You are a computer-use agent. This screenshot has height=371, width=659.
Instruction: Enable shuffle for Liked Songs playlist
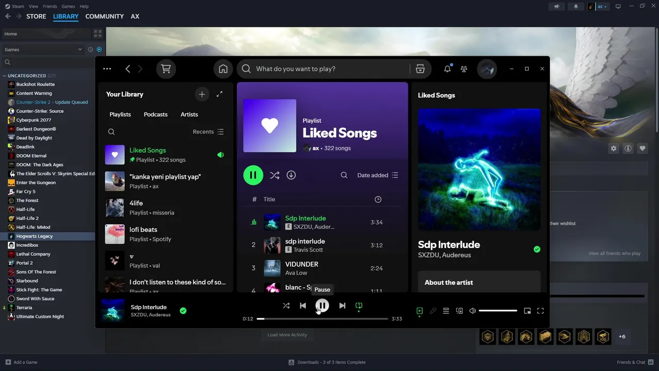coord(274,175)
